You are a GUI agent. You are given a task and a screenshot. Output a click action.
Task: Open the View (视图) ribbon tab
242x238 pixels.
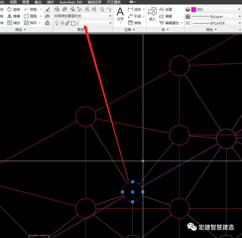[13, 2]
